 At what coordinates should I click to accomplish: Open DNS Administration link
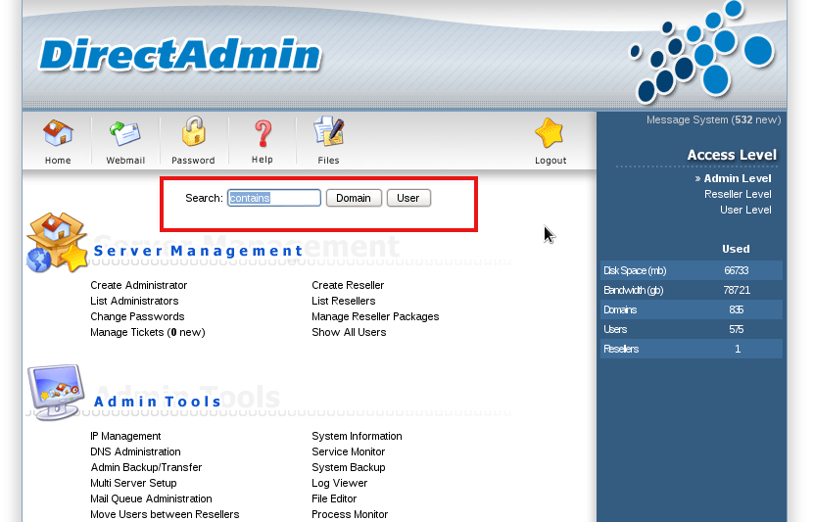(x=135, y=451)
